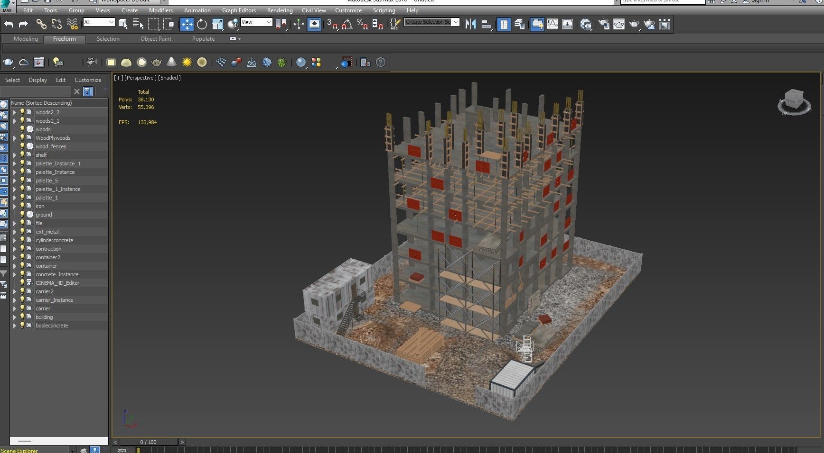Activate the Select and Rotate tool
The width and height of the screenshot is (824, 453).
tap(202, 24)
